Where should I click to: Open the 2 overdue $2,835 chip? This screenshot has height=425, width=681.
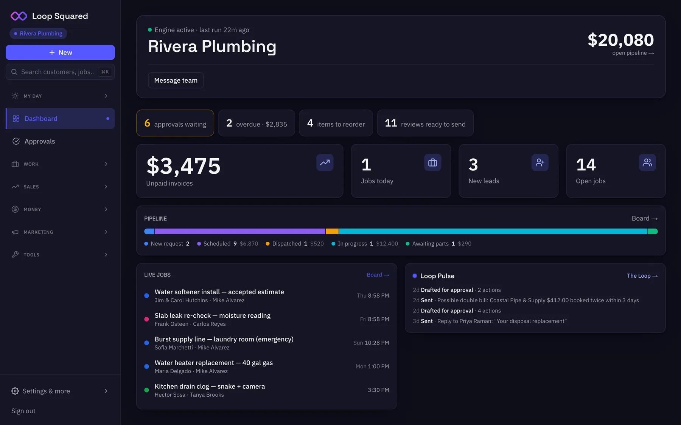coord(257,123)
